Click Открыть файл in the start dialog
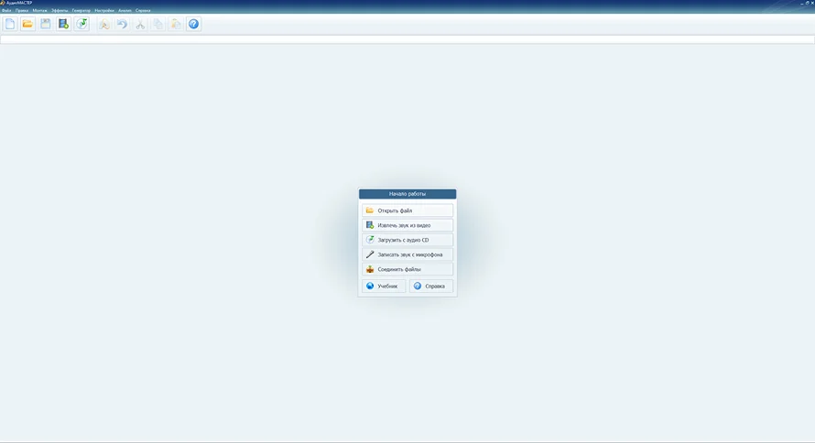This screenshot has height=443, width=815. click(407, 211)
